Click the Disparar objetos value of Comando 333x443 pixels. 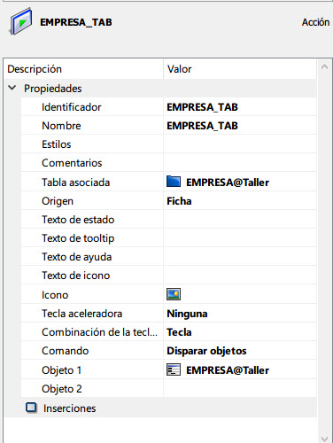[206, 351]
